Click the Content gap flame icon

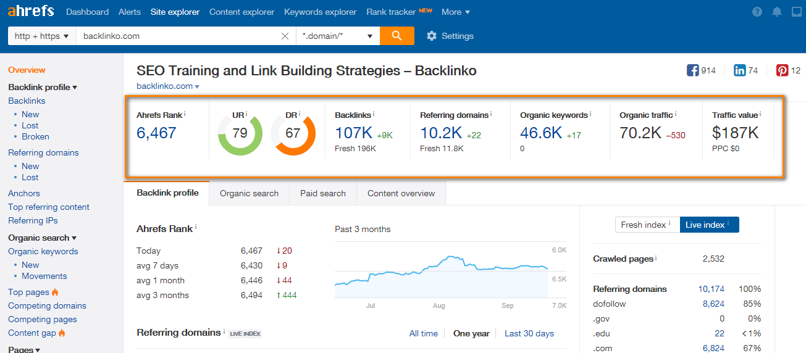(x=62, y=333)
